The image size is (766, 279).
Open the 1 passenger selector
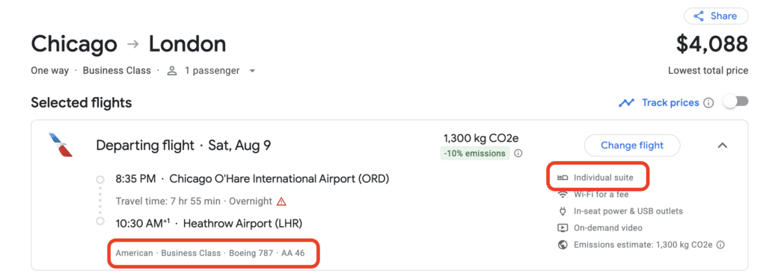tap(212, 71)
